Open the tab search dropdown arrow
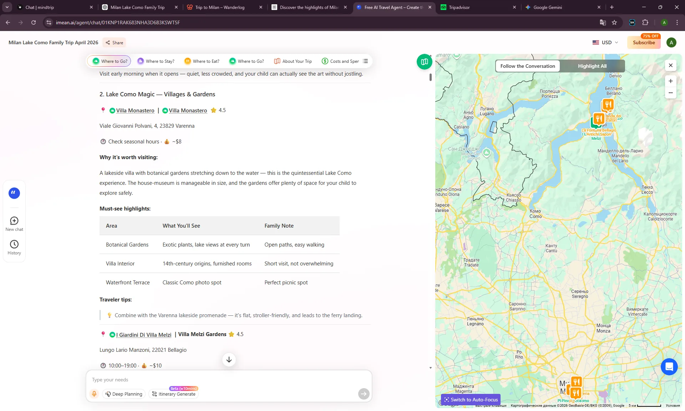Image resolution: width=685 pixels, height=411 pixels. click(x=7, y=7)
